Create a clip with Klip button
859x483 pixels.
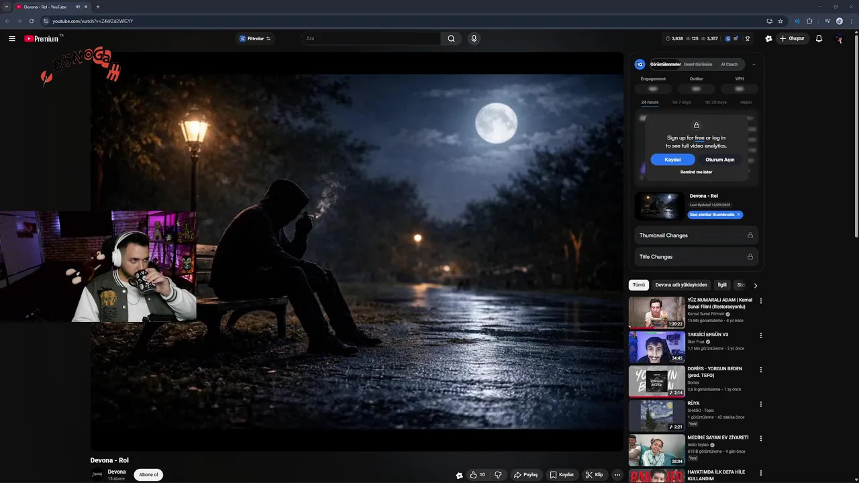pos(595,475)
